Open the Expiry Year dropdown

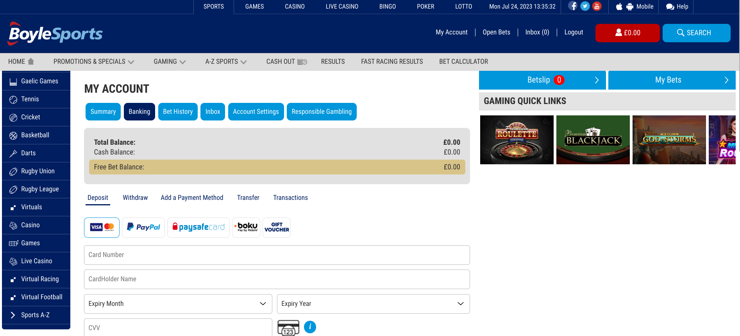tap(373, 304)
